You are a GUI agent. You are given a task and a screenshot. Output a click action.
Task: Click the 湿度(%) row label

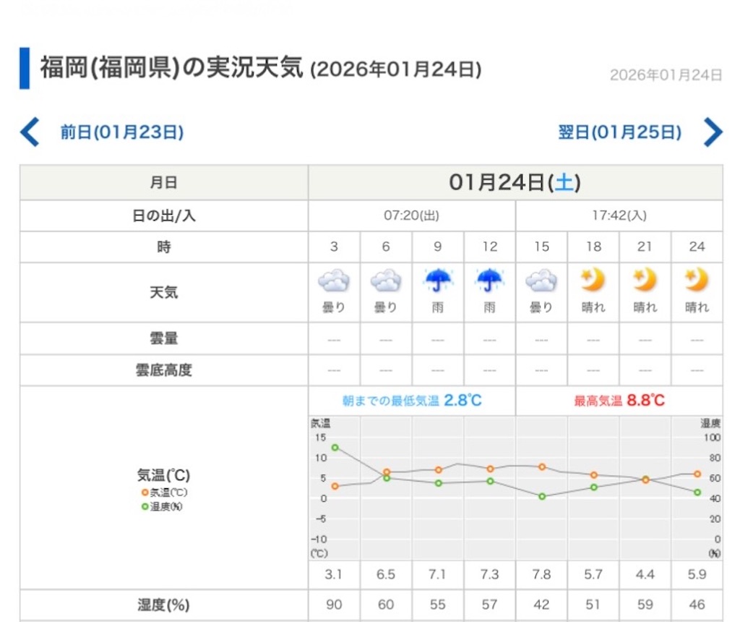click(x=164, y=605)
